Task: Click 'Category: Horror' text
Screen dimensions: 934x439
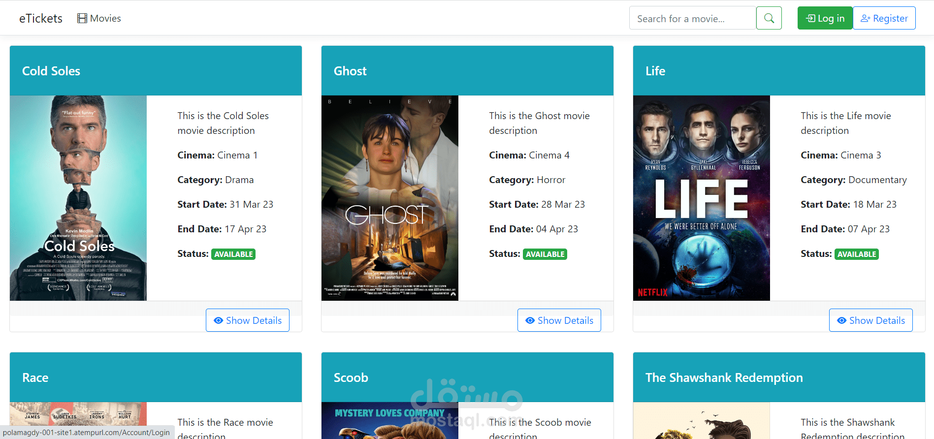Action: point(527,180)
